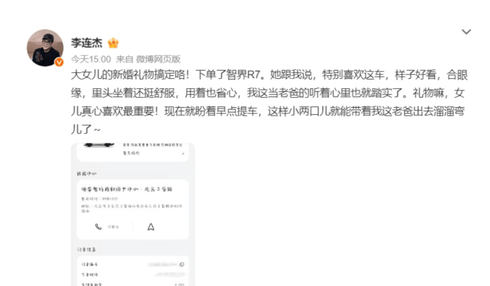Viewport: 490px width, 286px height.
Task: Click the orange verified V badge
Action: [x=59, y=62]
